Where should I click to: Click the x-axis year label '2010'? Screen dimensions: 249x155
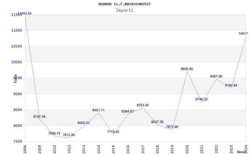pyautogui.click(x=54, y=149)
